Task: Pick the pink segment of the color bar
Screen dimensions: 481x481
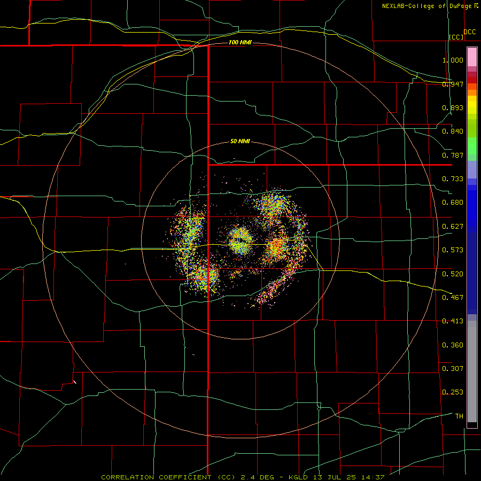Action: click(x=472, y=57)
